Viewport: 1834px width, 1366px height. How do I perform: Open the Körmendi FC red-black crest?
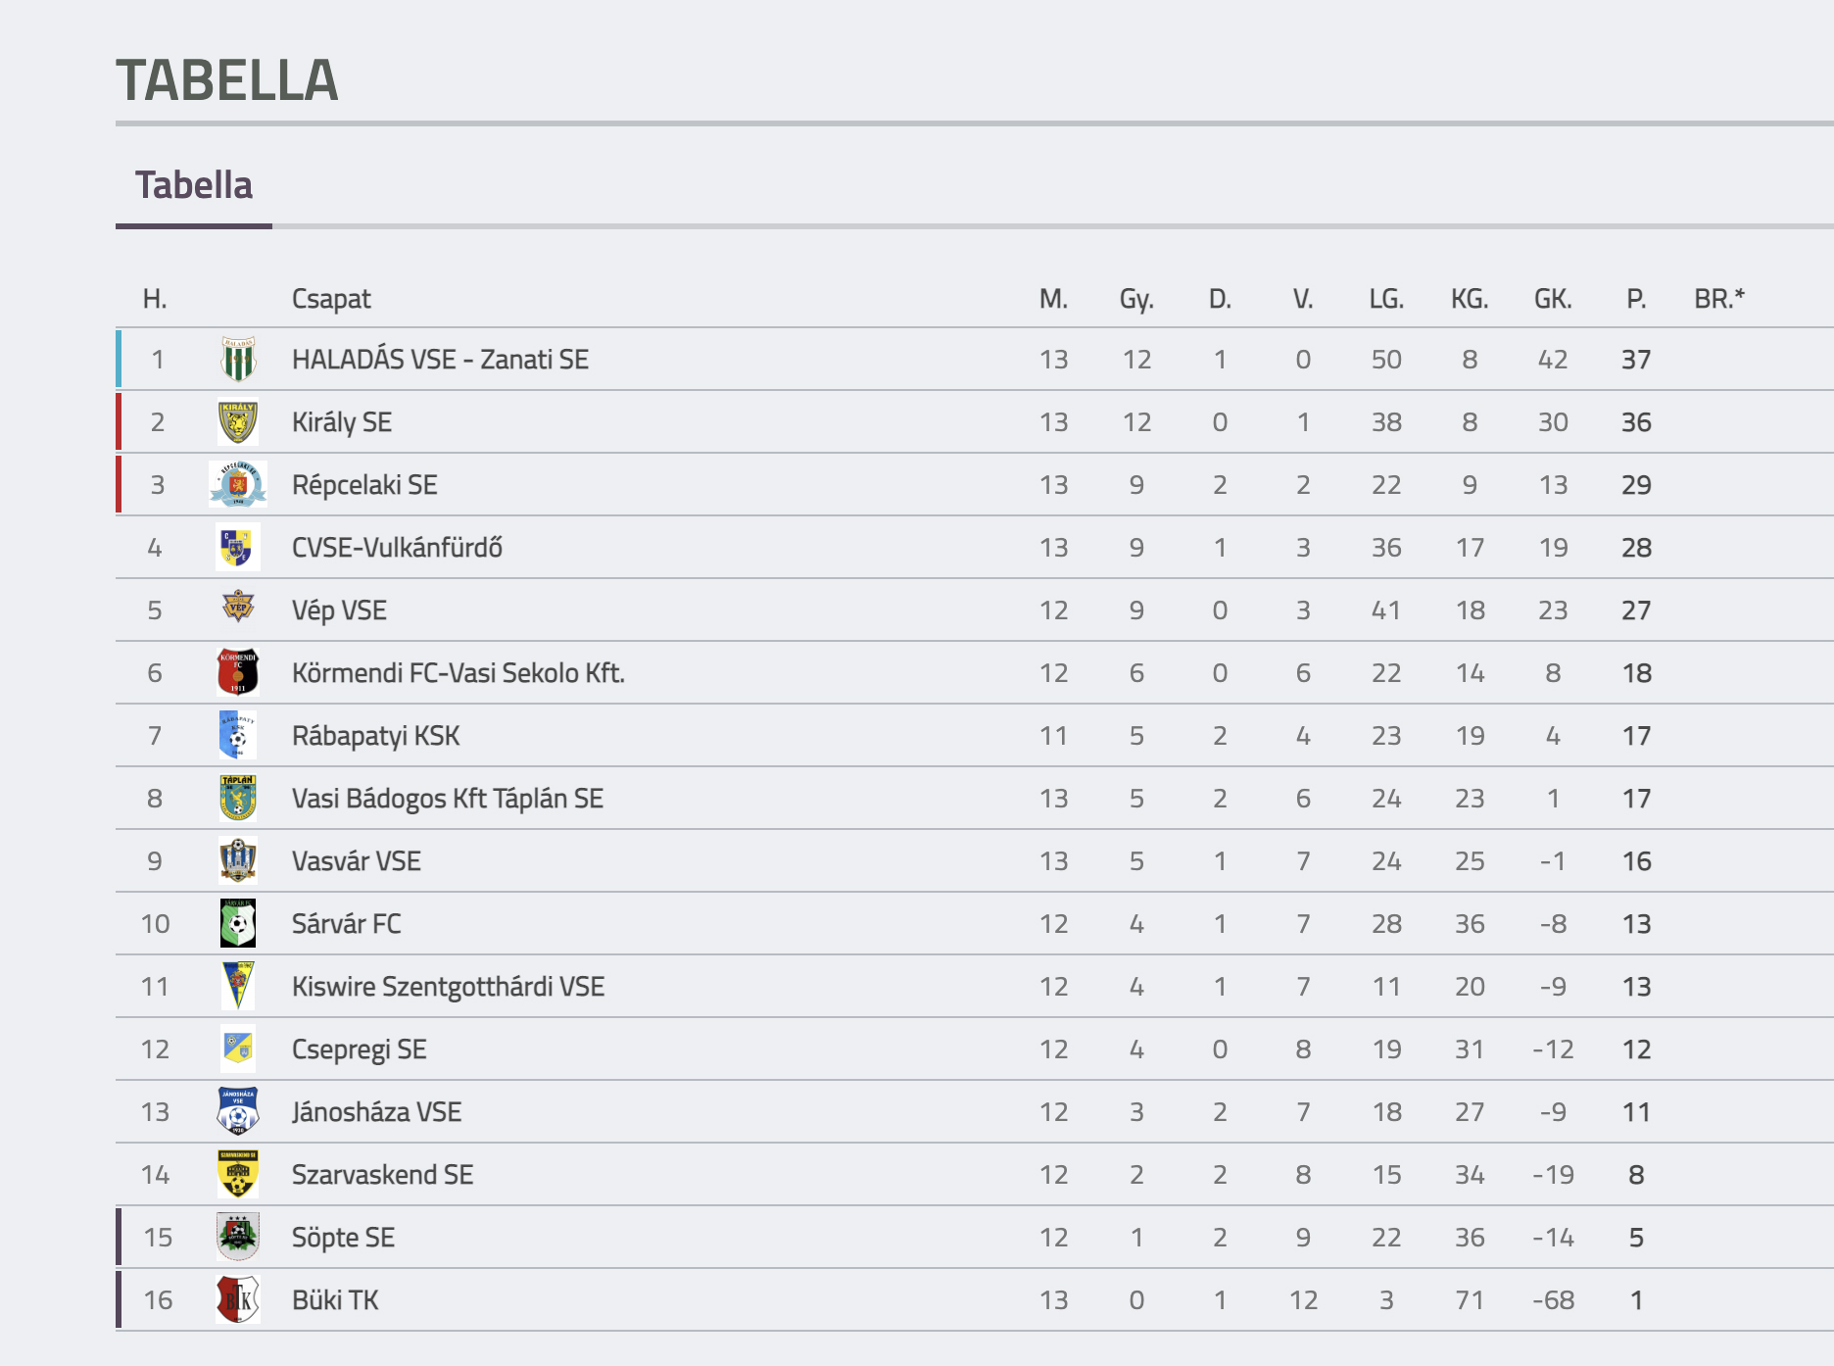click(x=238, y=672)
